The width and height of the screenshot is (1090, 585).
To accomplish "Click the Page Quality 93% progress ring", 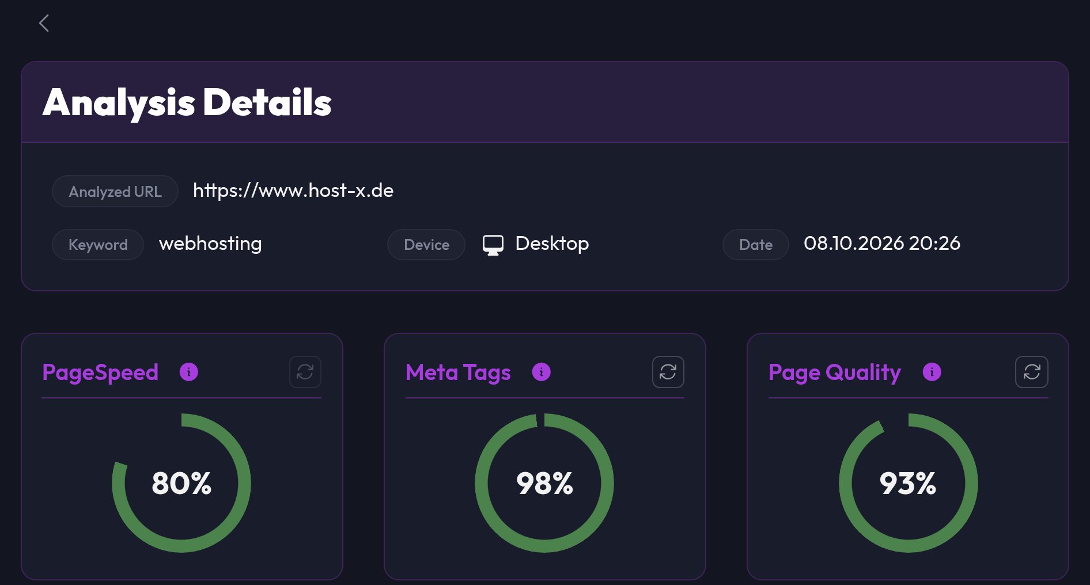I will 909,483.
